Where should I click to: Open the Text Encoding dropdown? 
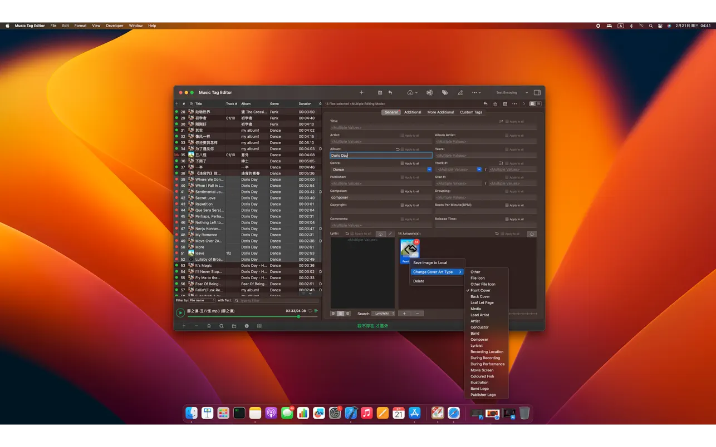511,93
